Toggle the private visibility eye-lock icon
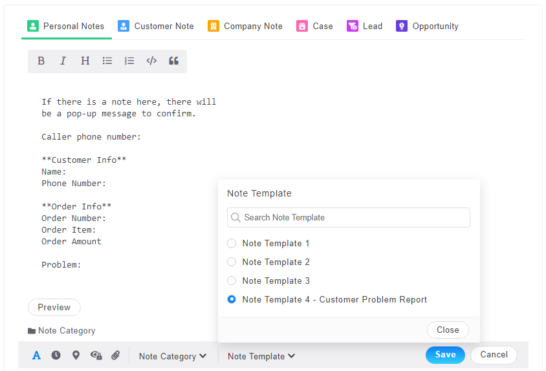 coord(96,355)
